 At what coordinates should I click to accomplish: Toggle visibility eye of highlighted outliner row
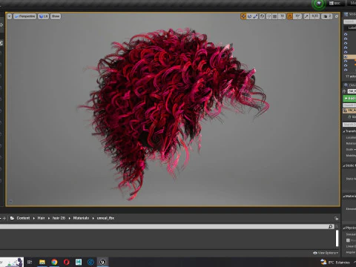346,56
